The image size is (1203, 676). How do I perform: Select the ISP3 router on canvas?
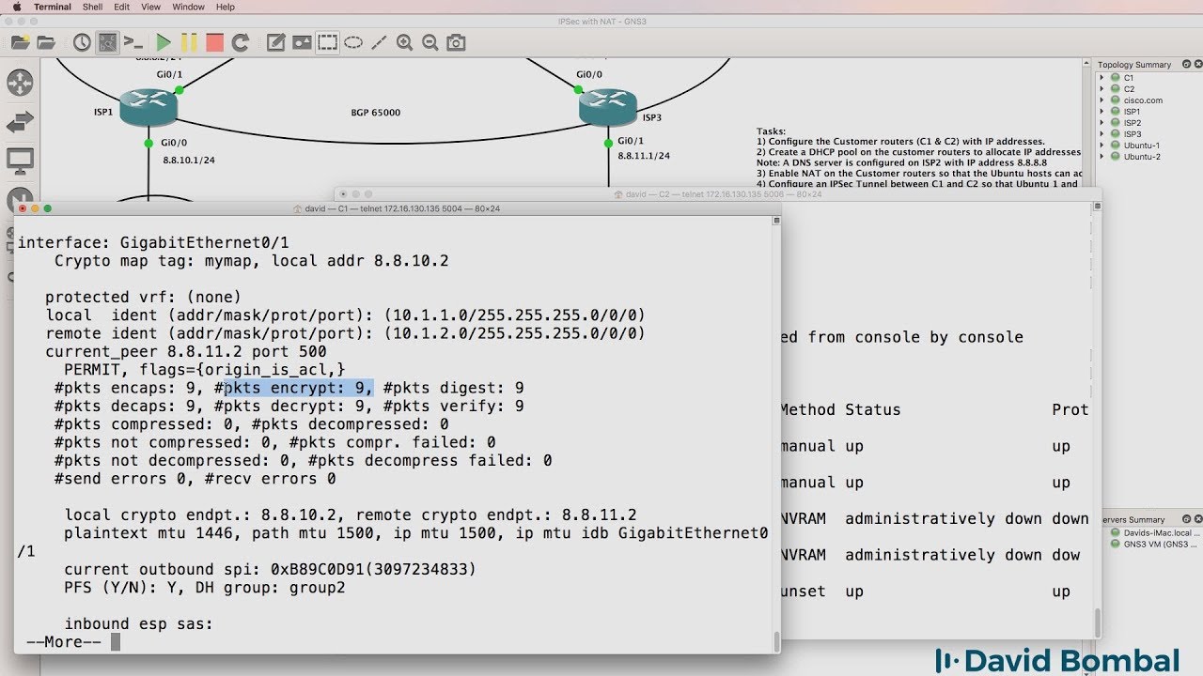click(x=608, y=106)
